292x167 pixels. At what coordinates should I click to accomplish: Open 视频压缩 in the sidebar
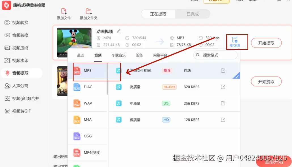click(16, 48)
